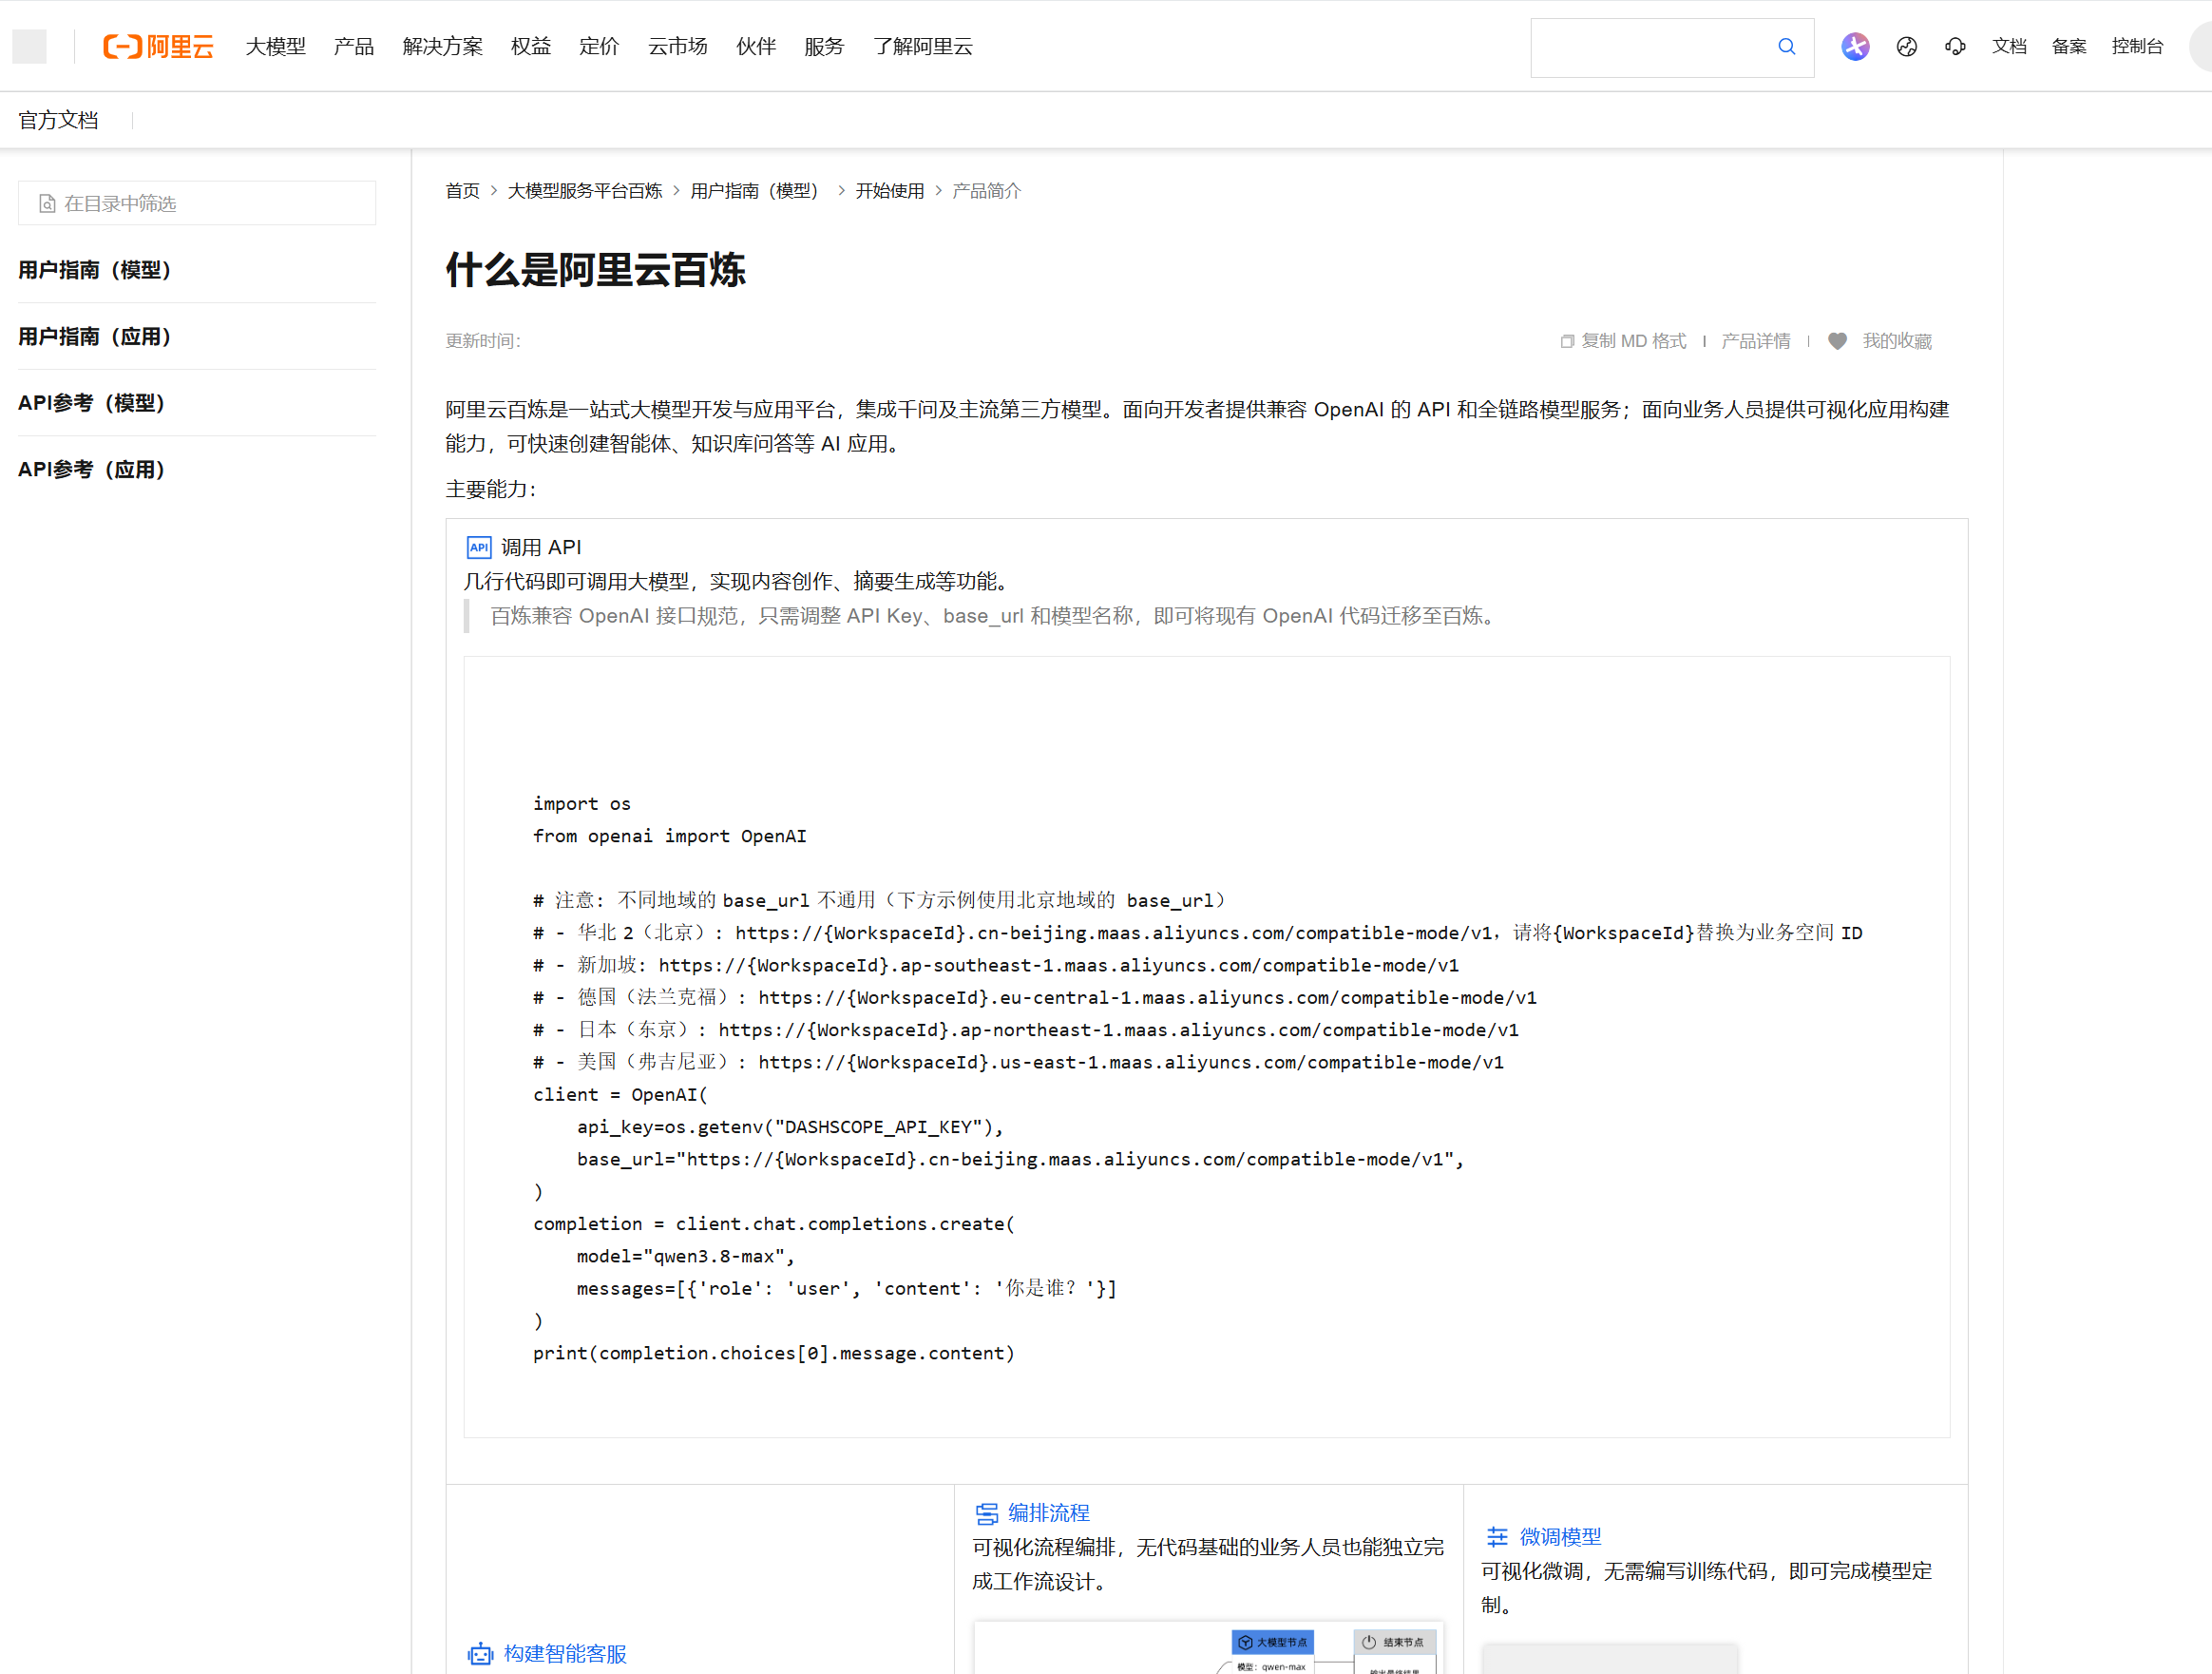Click the workflow diagram thumbnail
The height and width of the screenshot is (1674, 2212).
[x=1208, y=1648]
